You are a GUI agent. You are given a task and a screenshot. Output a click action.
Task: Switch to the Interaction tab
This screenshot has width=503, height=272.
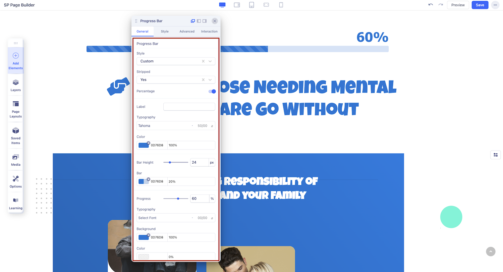coord(209,32)
